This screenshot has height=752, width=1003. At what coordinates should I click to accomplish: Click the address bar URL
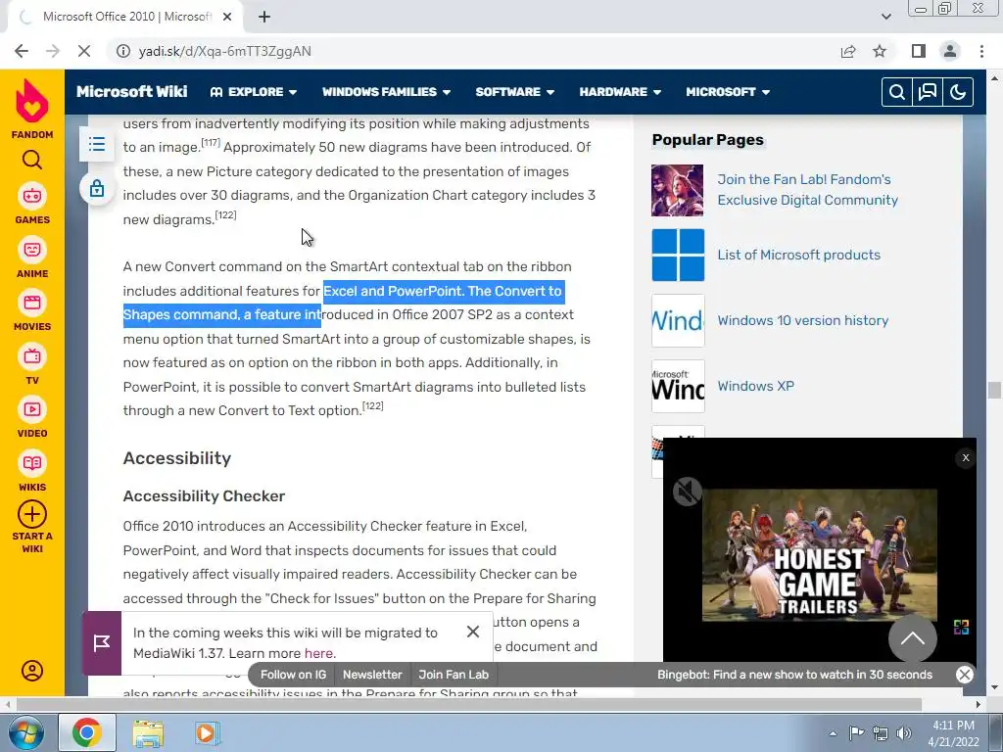pyautogui.click(x=225, y=51)
